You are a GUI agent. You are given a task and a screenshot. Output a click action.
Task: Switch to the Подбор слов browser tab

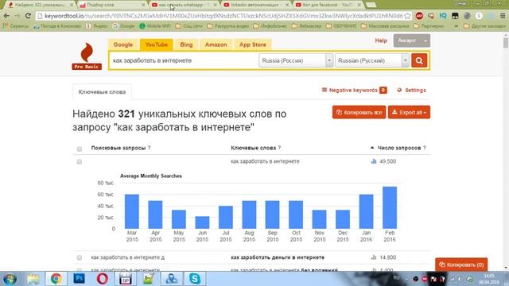coord(112,5)
